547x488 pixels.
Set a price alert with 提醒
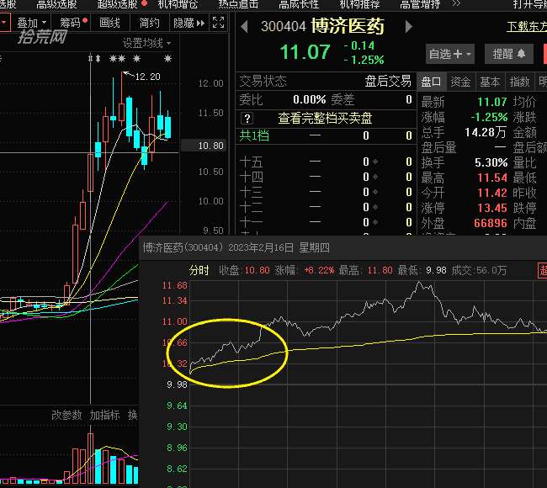pyautogui.click(x=508, y=54)
